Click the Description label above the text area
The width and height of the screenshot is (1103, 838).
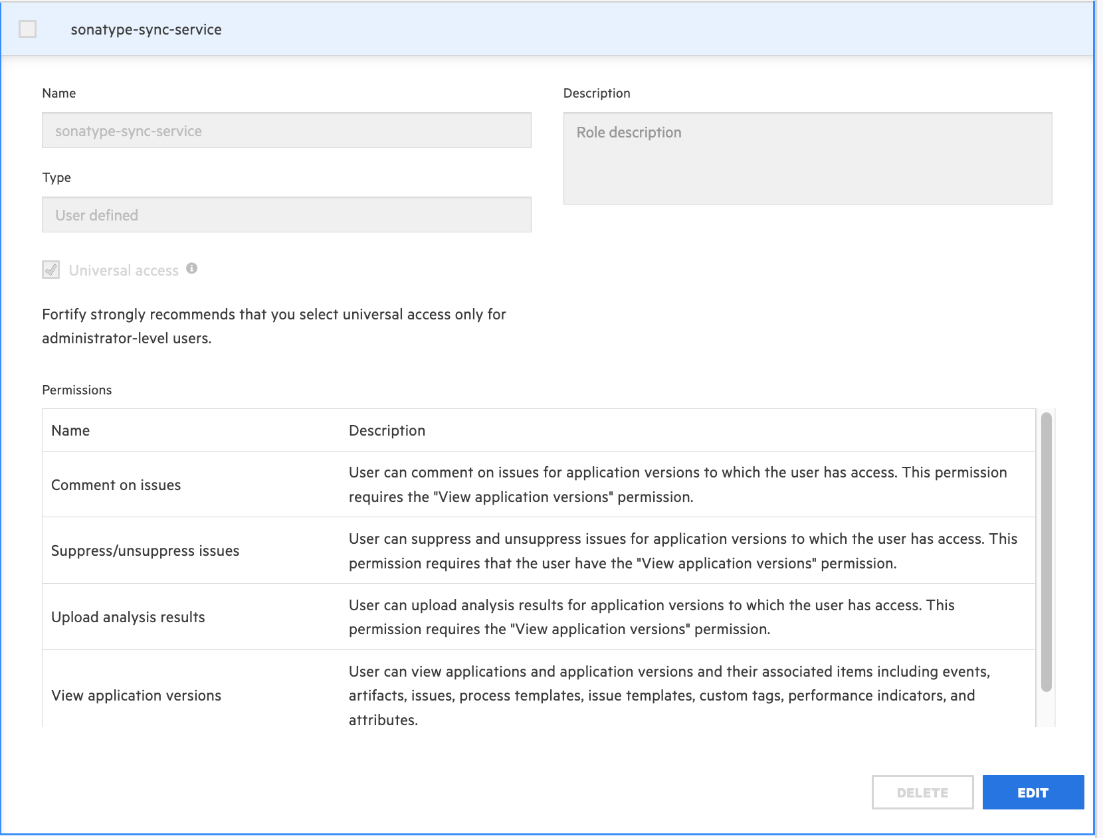pyautogui.click(x=597, y=93)
